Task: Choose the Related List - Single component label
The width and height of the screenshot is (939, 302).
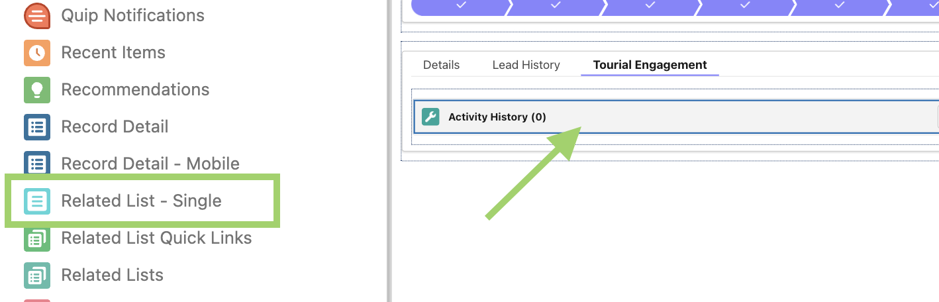Action: point(141,201)
